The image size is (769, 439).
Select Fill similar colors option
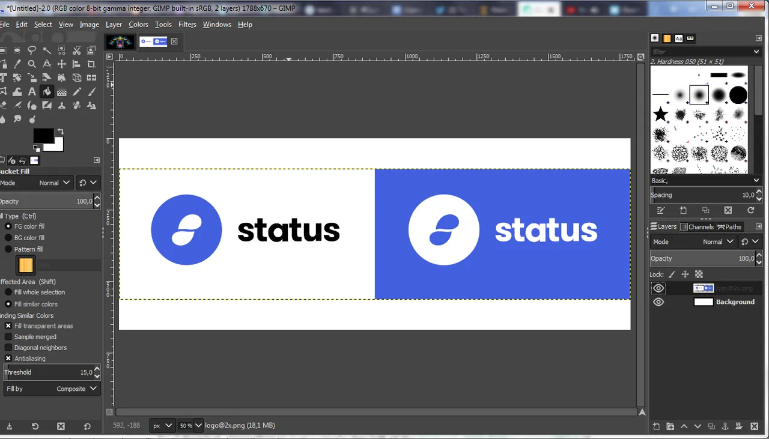click(8, 304)
